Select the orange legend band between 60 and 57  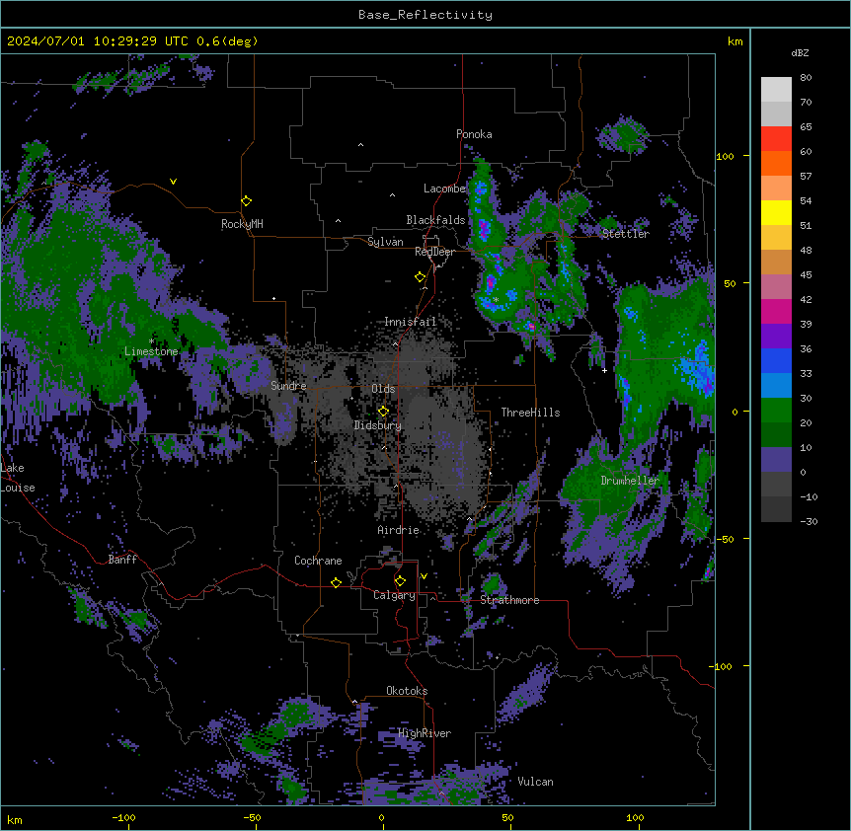tap(776, 163)
